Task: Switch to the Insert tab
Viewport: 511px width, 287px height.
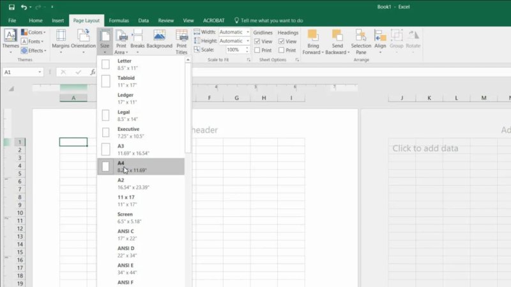Action: coord(57,20)
